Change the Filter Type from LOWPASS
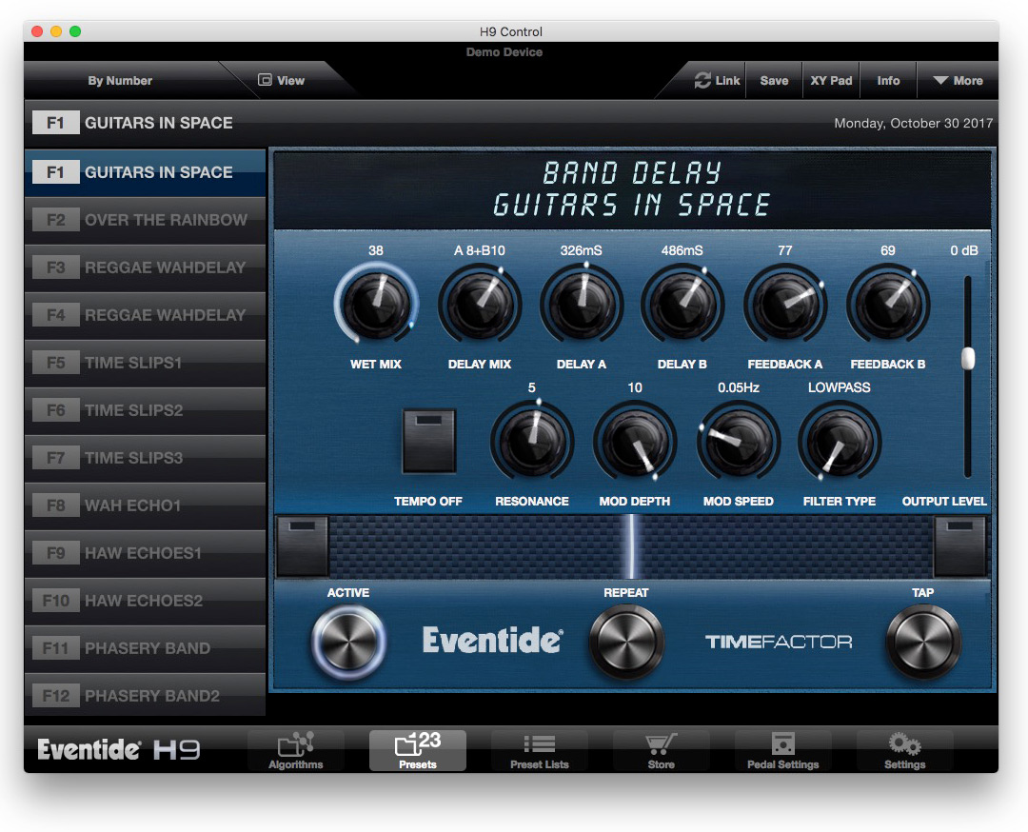This screenshot has width=1028, height=832. pos(839,440)
